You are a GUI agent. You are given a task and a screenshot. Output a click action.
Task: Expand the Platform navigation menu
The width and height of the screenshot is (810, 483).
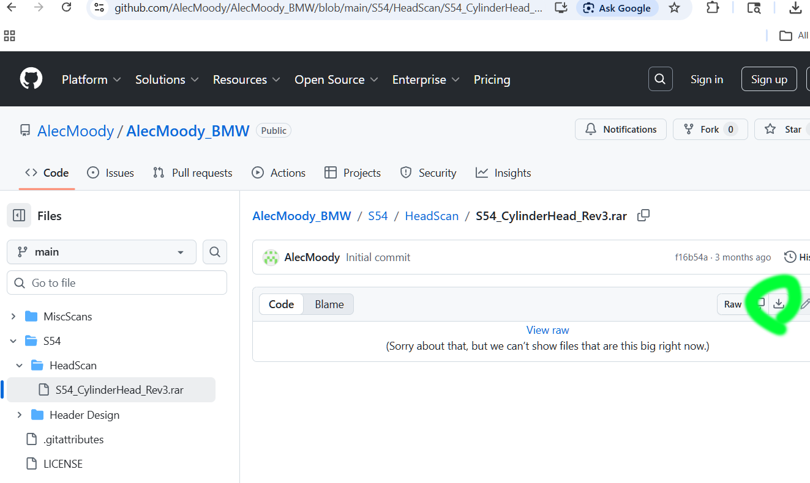coord(91,79)
